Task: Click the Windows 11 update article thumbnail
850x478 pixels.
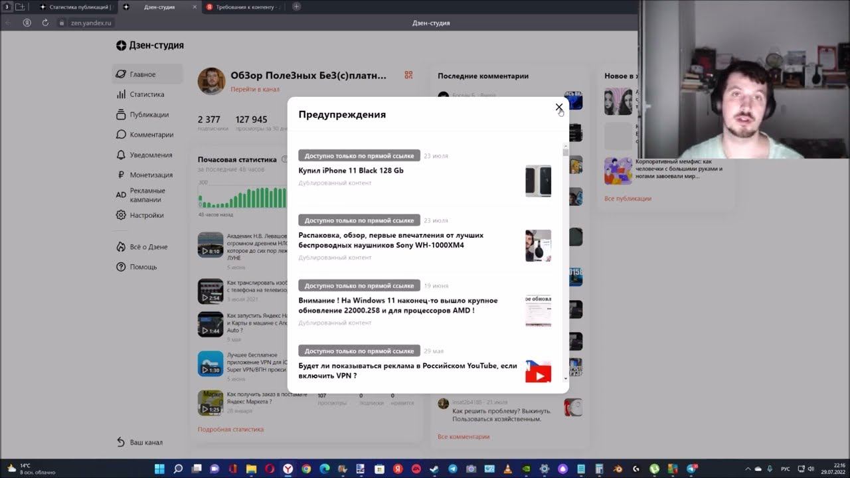Action: (x=538, y=311)
